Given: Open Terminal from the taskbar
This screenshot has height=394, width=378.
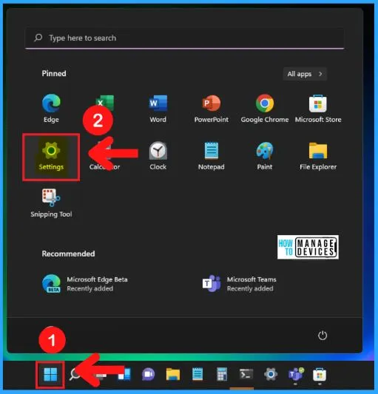Looking at the screenshot, I should click(x=246, y=374).
